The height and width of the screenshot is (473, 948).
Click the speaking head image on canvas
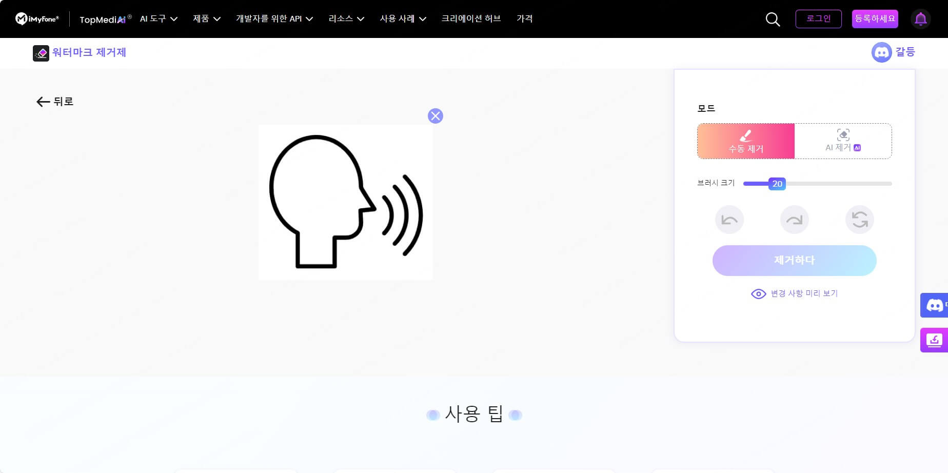click(345, 202)
